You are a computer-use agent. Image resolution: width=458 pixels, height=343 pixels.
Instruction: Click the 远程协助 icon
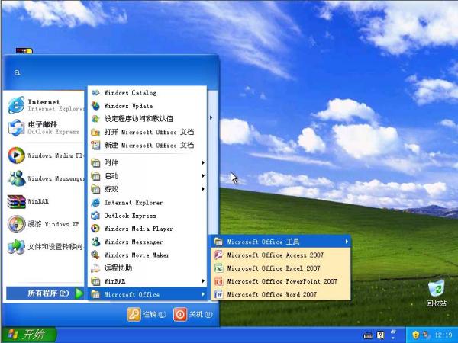[95, 268]
